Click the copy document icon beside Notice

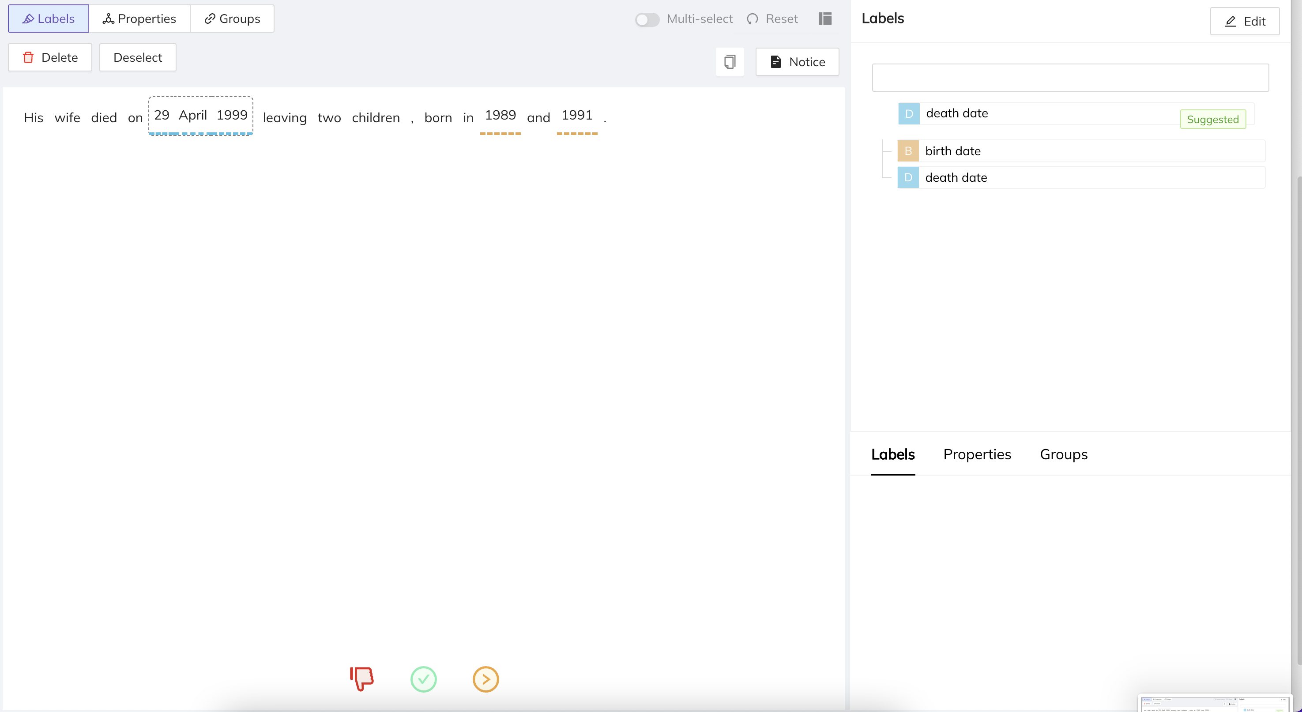coord(730,62)
